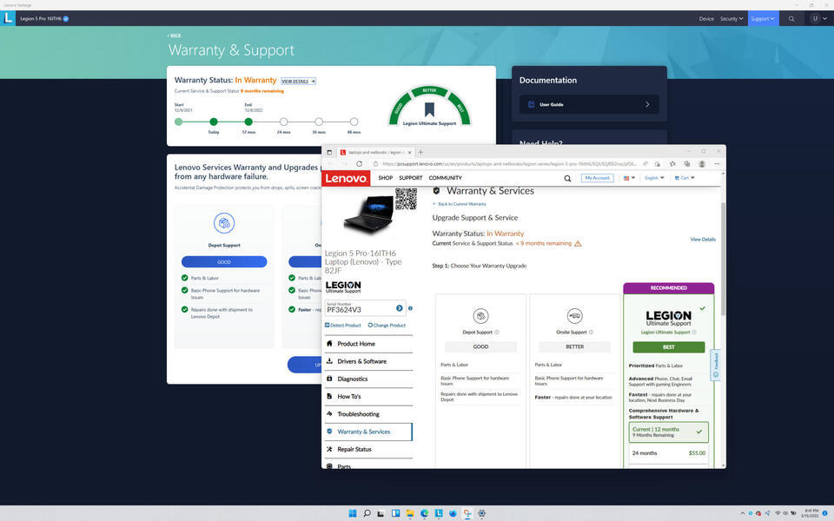
Task: Open Microsoft Edge from taskbar
Action: pos(425,513)
